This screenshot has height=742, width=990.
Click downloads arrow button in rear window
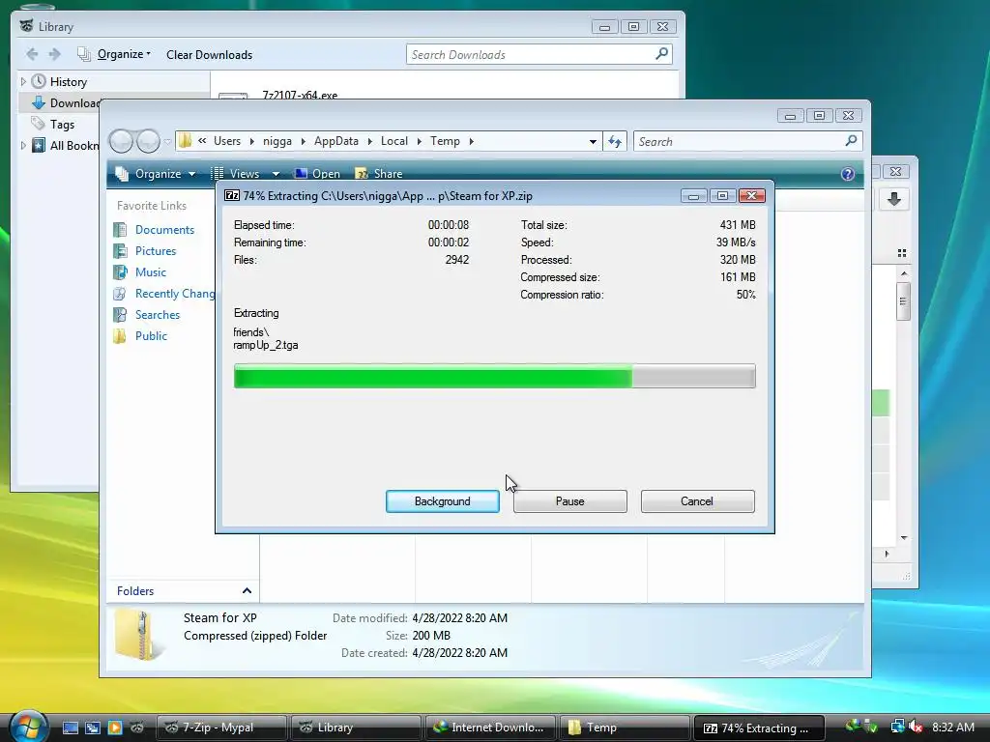click(x=894, y=199)
